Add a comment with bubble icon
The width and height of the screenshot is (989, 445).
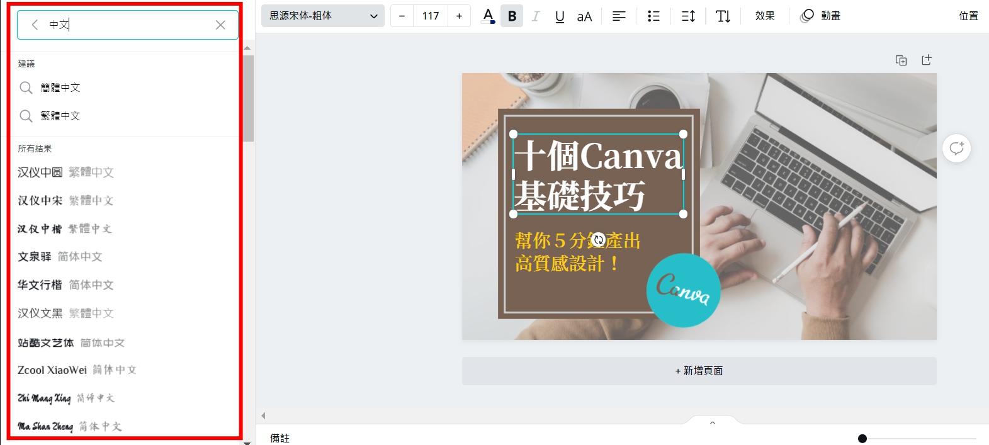click(956, 148)
